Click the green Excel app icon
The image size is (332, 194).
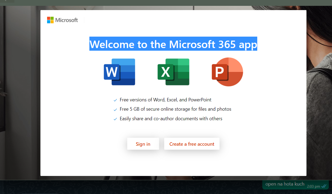tap(173, 72)
